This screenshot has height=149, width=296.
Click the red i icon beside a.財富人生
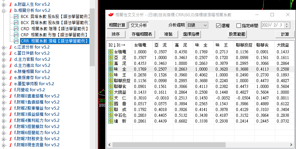[x=11, y=4]
